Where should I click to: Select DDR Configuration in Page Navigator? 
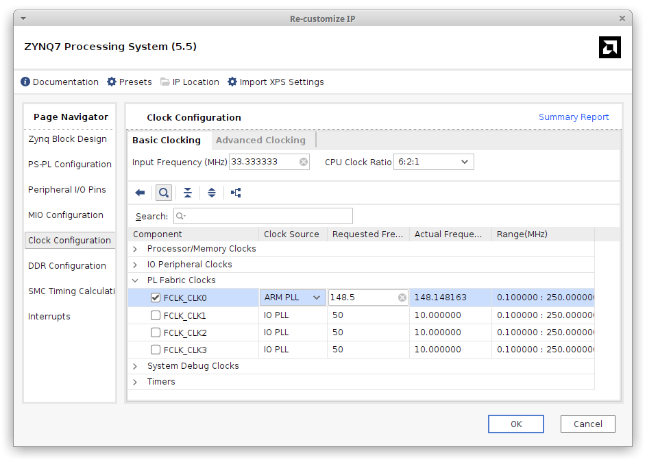(67, 266)
